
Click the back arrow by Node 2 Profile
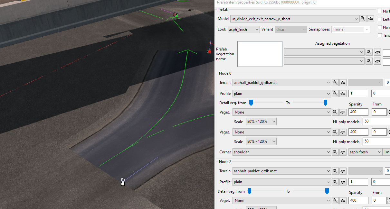(343, 182)
